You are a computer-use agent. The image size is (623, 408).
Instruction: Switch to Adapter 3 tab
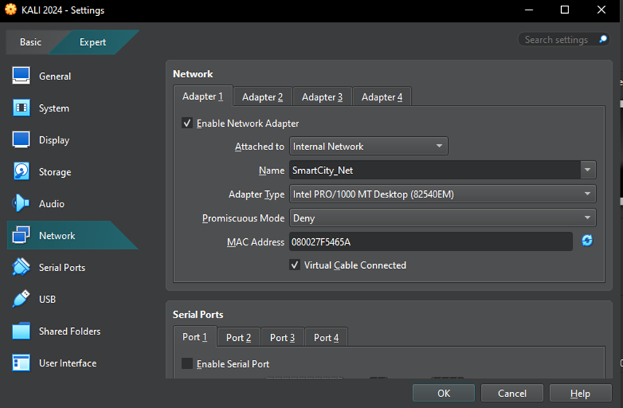tap(322, 97)
